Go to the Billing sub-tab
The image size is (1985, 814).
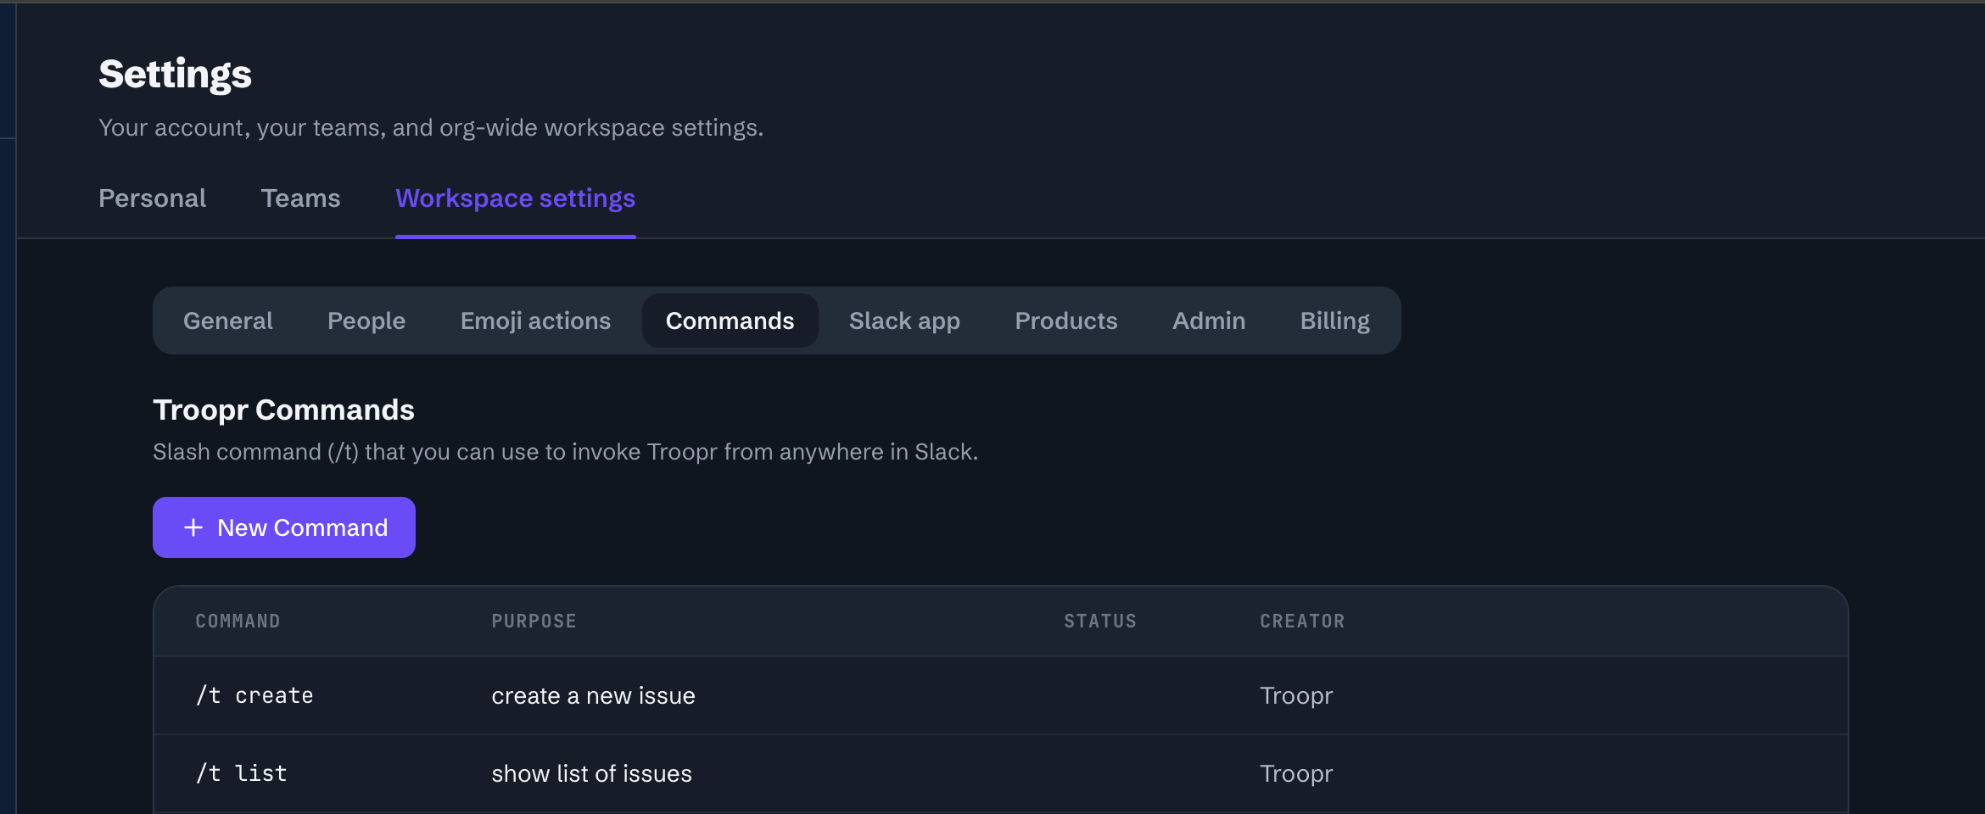click(1335, 321)
